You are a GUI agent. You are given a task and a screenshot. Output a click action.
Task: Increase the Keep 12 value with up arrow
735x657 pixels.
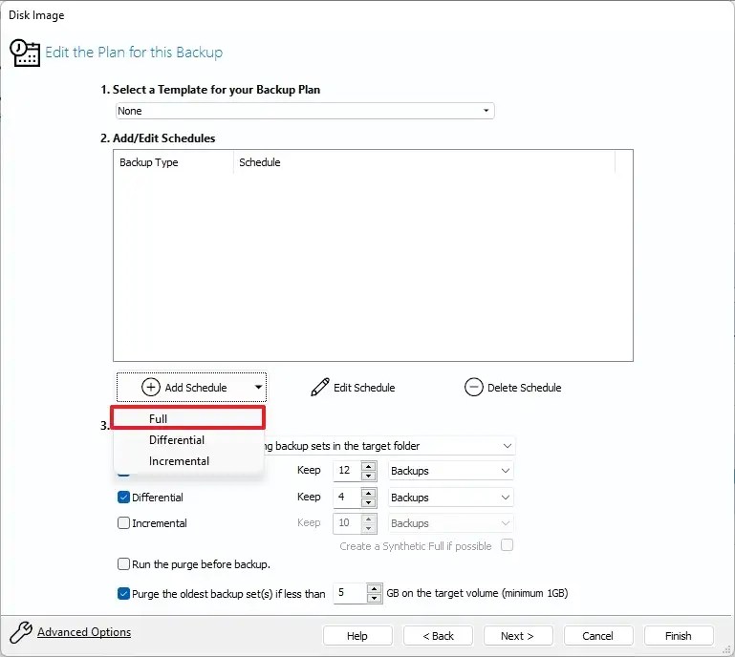click(369, 466)
